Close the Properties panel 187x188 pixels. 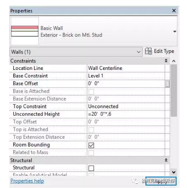[174, 10]
